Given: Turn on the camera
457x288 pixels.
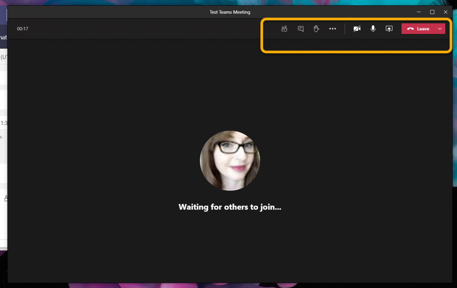Looking at the screenshot, I should 357,29.
